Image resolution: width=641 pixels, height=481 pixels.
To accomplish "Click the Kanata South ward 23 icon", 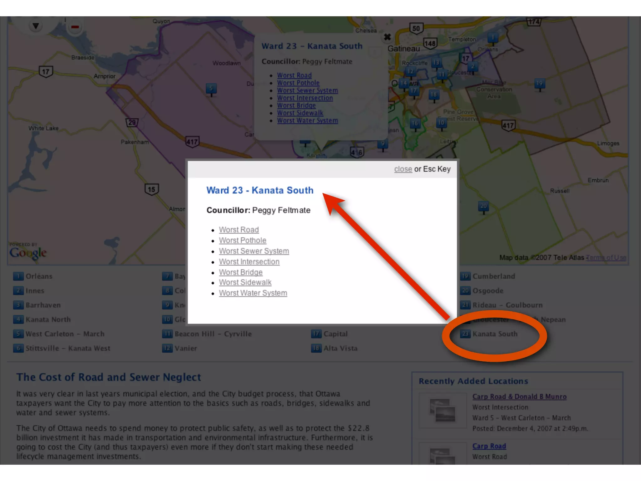I will pyautogui.click(x=465, y=334).
